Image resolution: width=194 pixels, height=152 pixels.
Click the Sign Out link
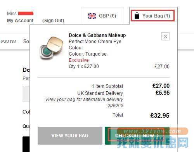53,21
